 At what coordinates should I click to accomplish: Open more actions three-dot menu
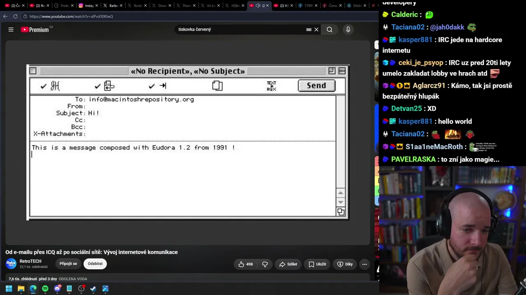(x=365, y=264)
